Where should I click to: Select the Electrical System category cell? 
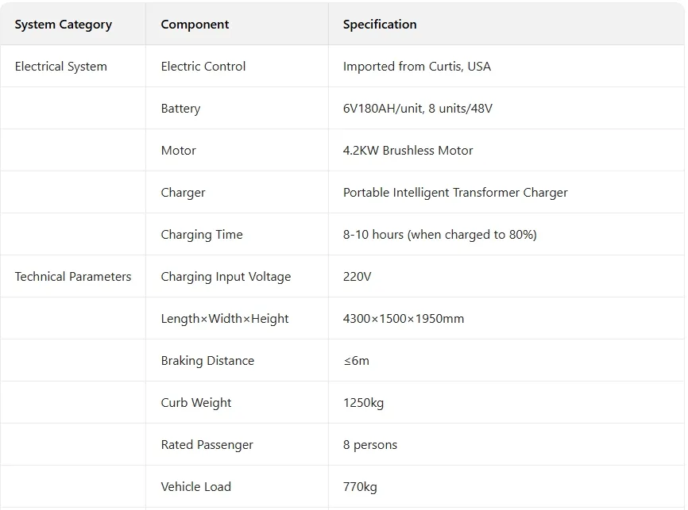click(x=61, y=67)
